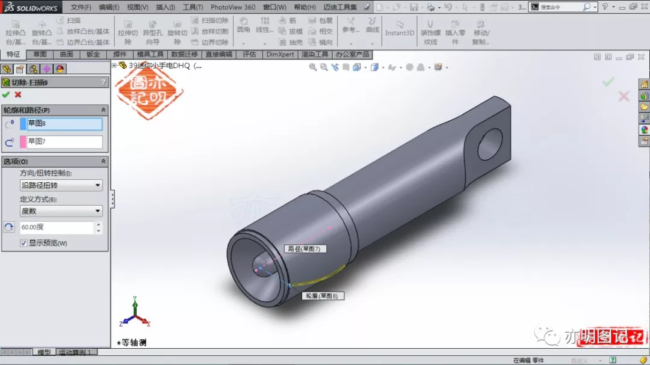Toggle the show preview checkbox
This screenshot has height=365, width=650.
coord(23,243)
